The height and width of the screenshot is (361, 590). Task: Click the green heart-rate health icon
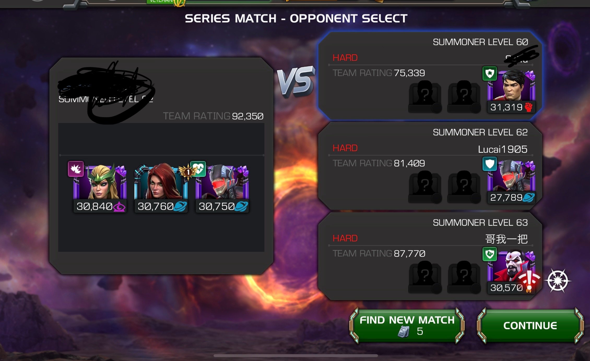coord(198,168)
